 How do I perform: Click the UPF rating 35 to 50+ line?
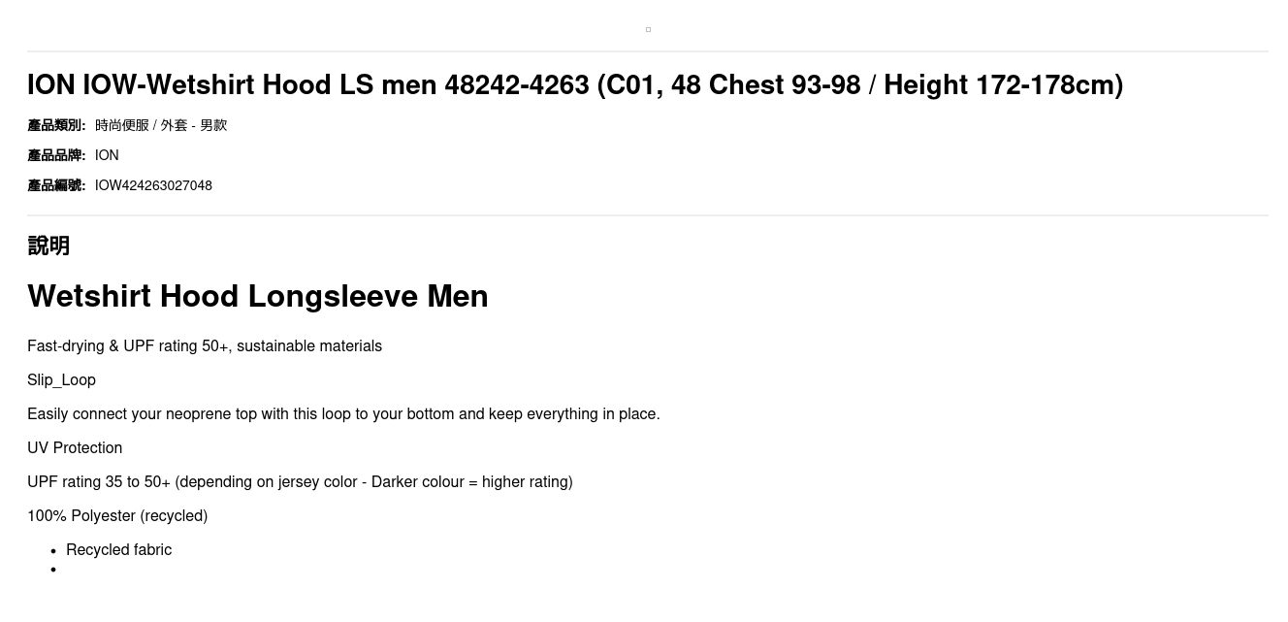point(300,482)
